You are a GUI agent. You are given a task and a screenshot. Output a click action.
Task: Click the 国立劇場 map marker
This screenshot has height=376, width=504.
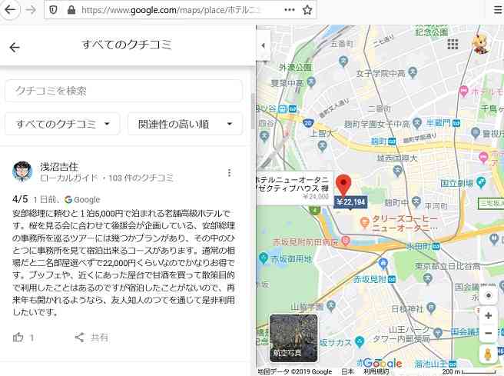(481, 182)
